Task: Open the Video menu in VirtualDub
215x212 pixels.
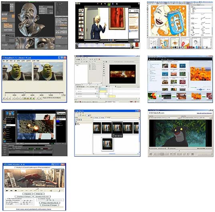Action: (18, 61)
